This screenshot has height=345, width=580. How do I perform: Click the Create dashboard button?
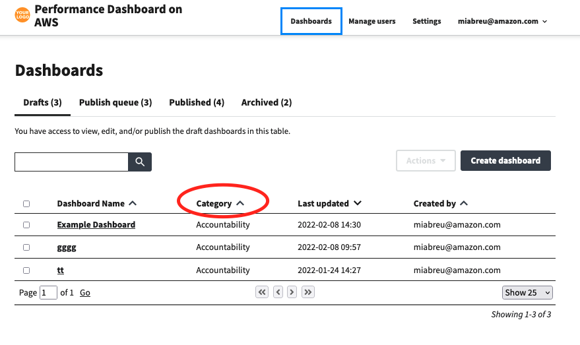pyautogui.click(x=505, y=160)
